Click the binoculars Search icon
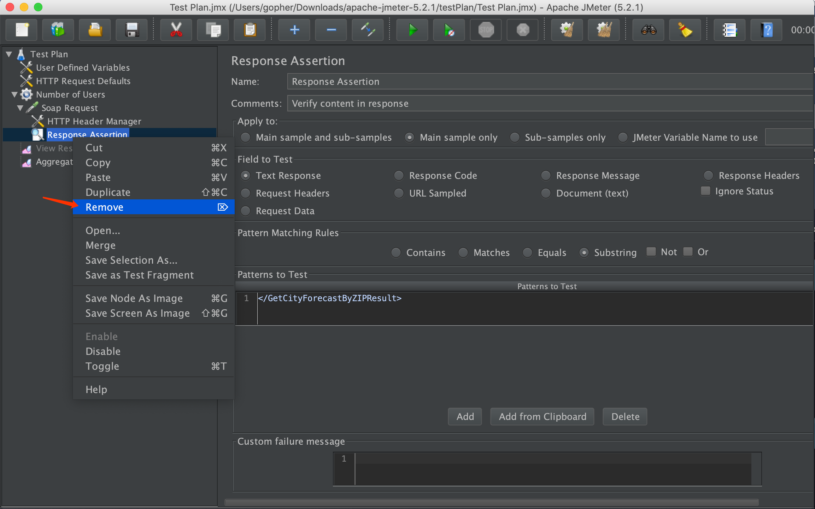Image resolution: width=815 pixels, height=509 pixels. [x=649, y=30]
